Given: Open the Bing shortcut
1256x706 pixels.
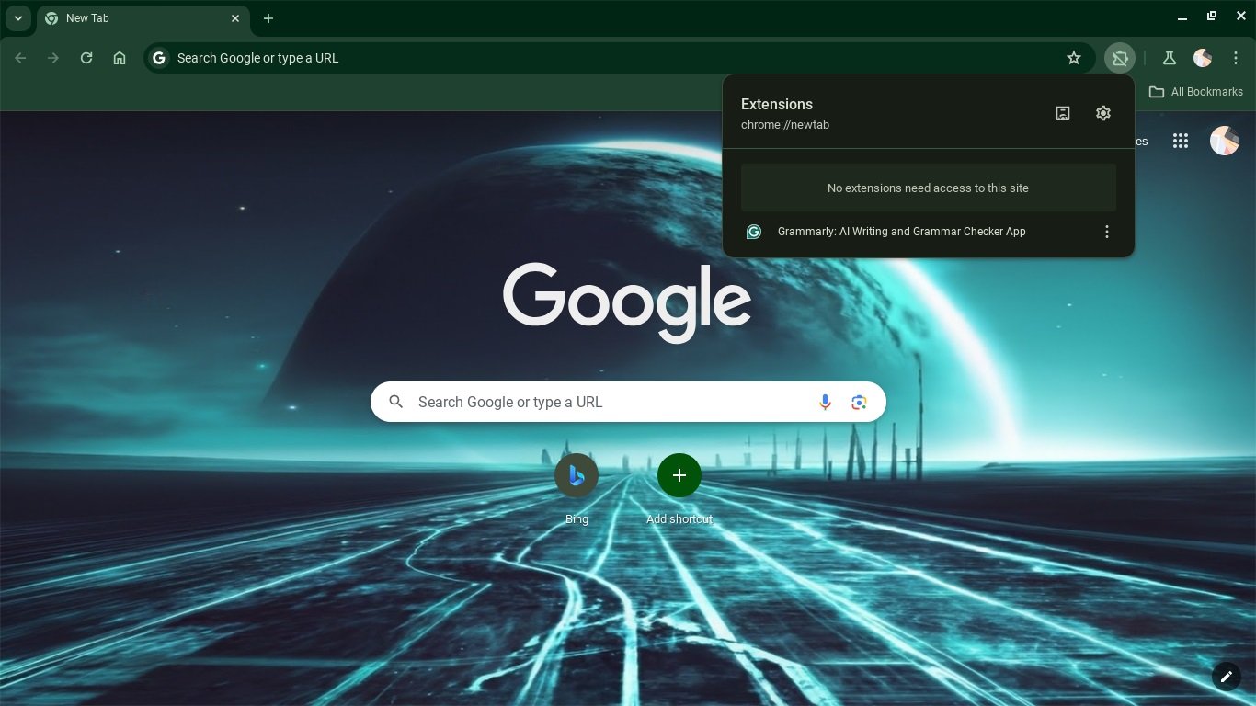Looking at the screenshot, I should pos(577,489).
